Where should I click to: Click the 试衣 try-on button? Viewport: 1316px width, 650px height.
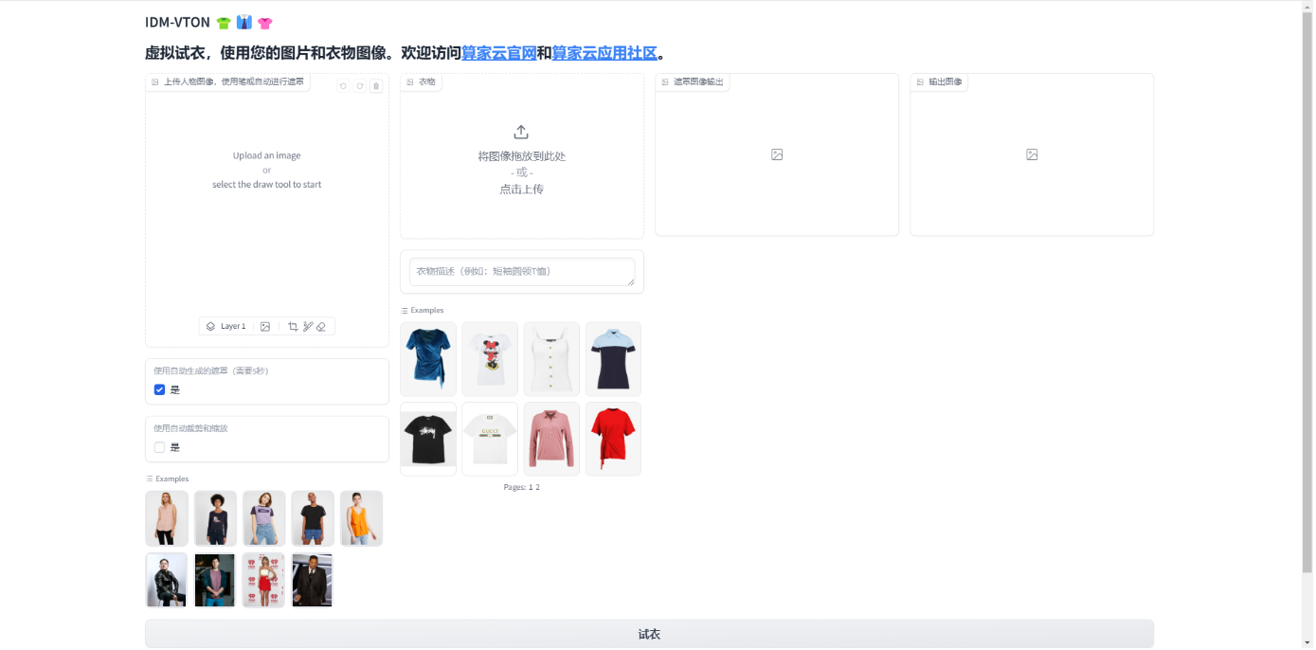[649, 634]
